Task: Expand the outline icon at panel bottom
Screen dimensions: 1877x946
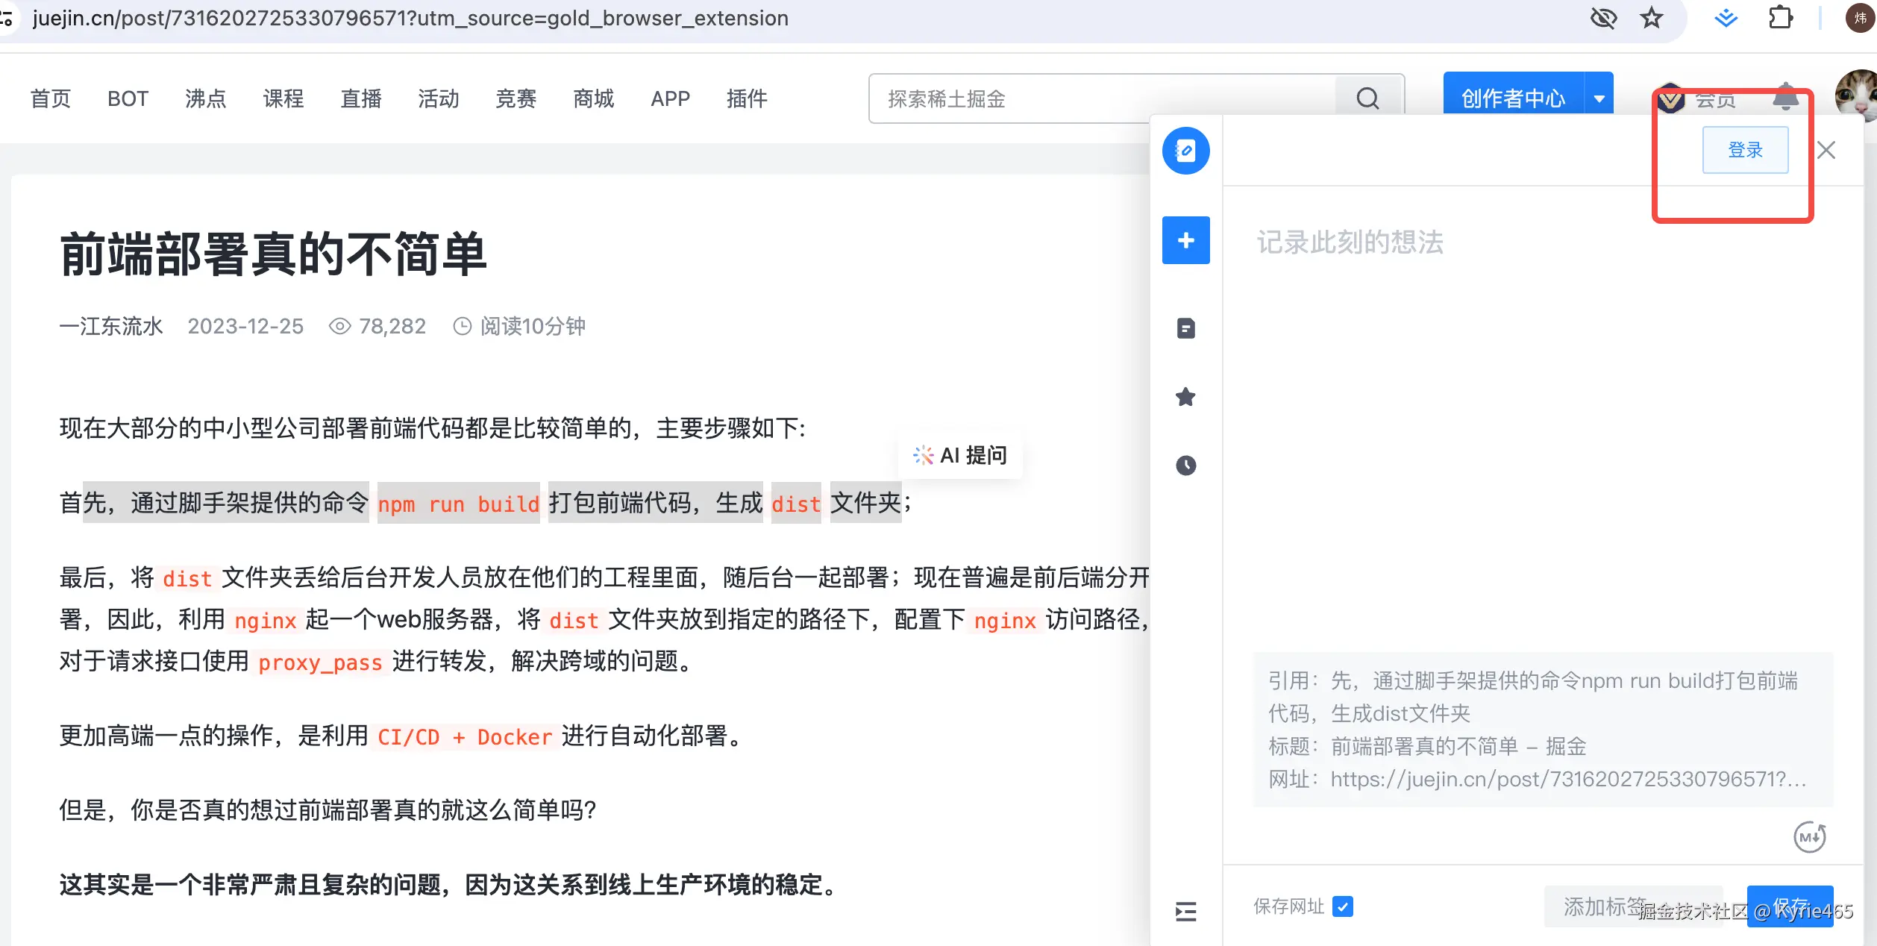Action: tap(1185, 912)
